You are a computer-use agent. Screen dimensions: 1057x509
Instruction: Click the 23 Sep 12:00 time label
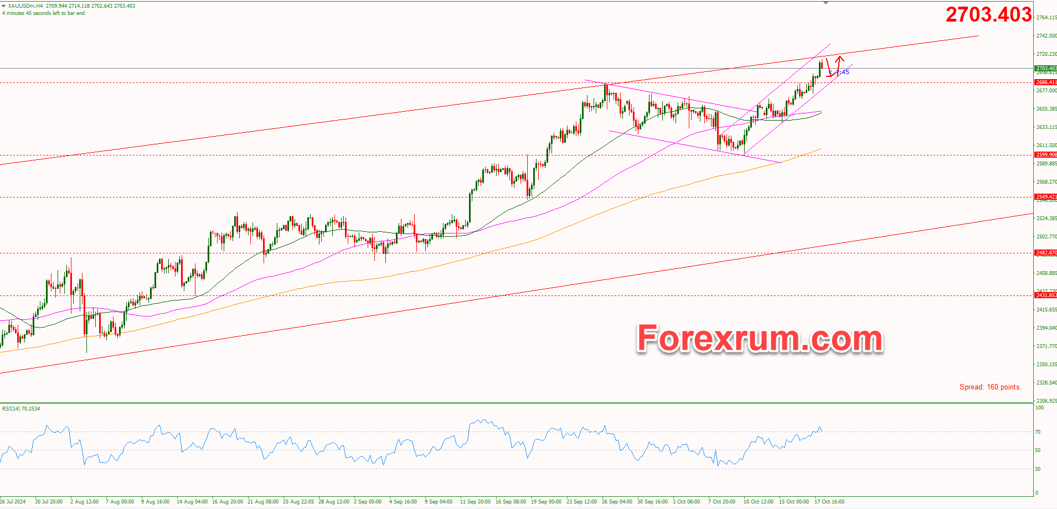coord(582,502)
